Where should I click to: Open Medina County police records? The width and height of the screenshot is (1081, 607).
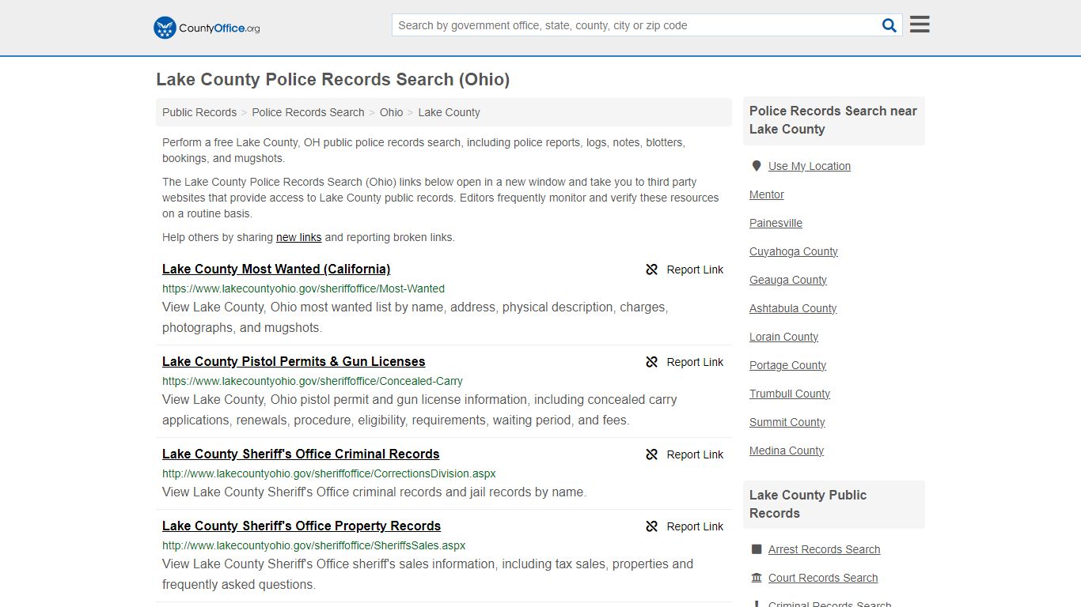click(x=787, y=451)
